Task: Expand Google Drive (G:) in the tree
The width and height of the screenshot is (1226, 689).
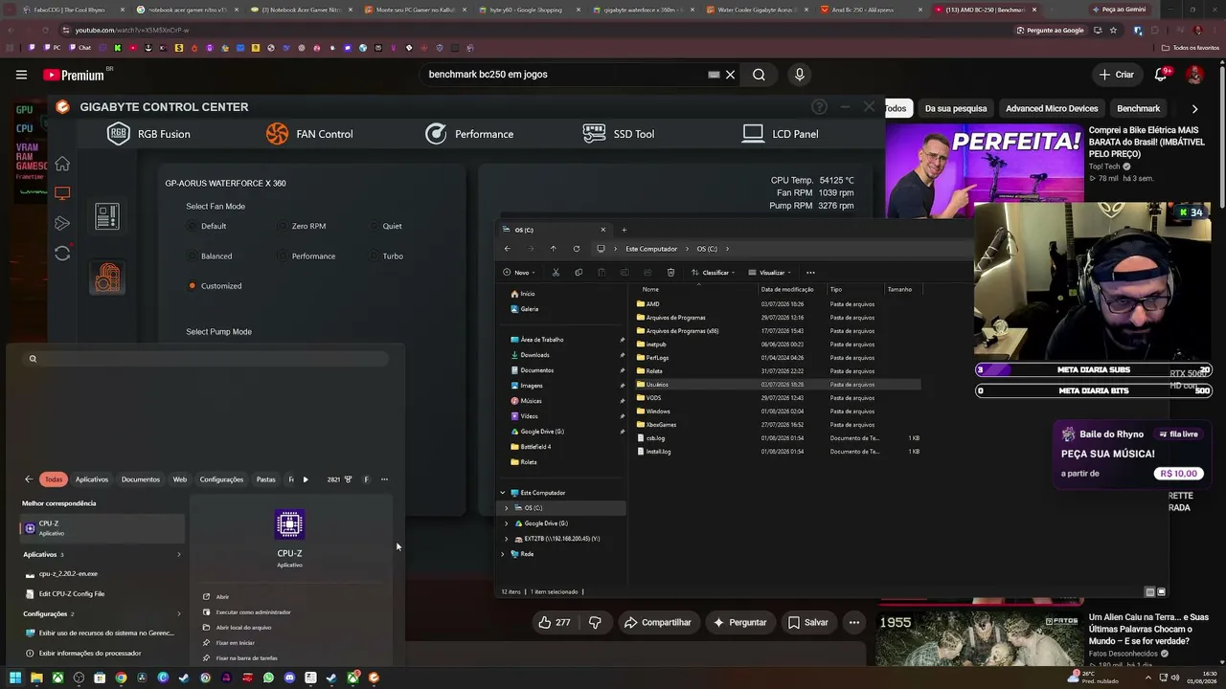Action: [507, 523]
